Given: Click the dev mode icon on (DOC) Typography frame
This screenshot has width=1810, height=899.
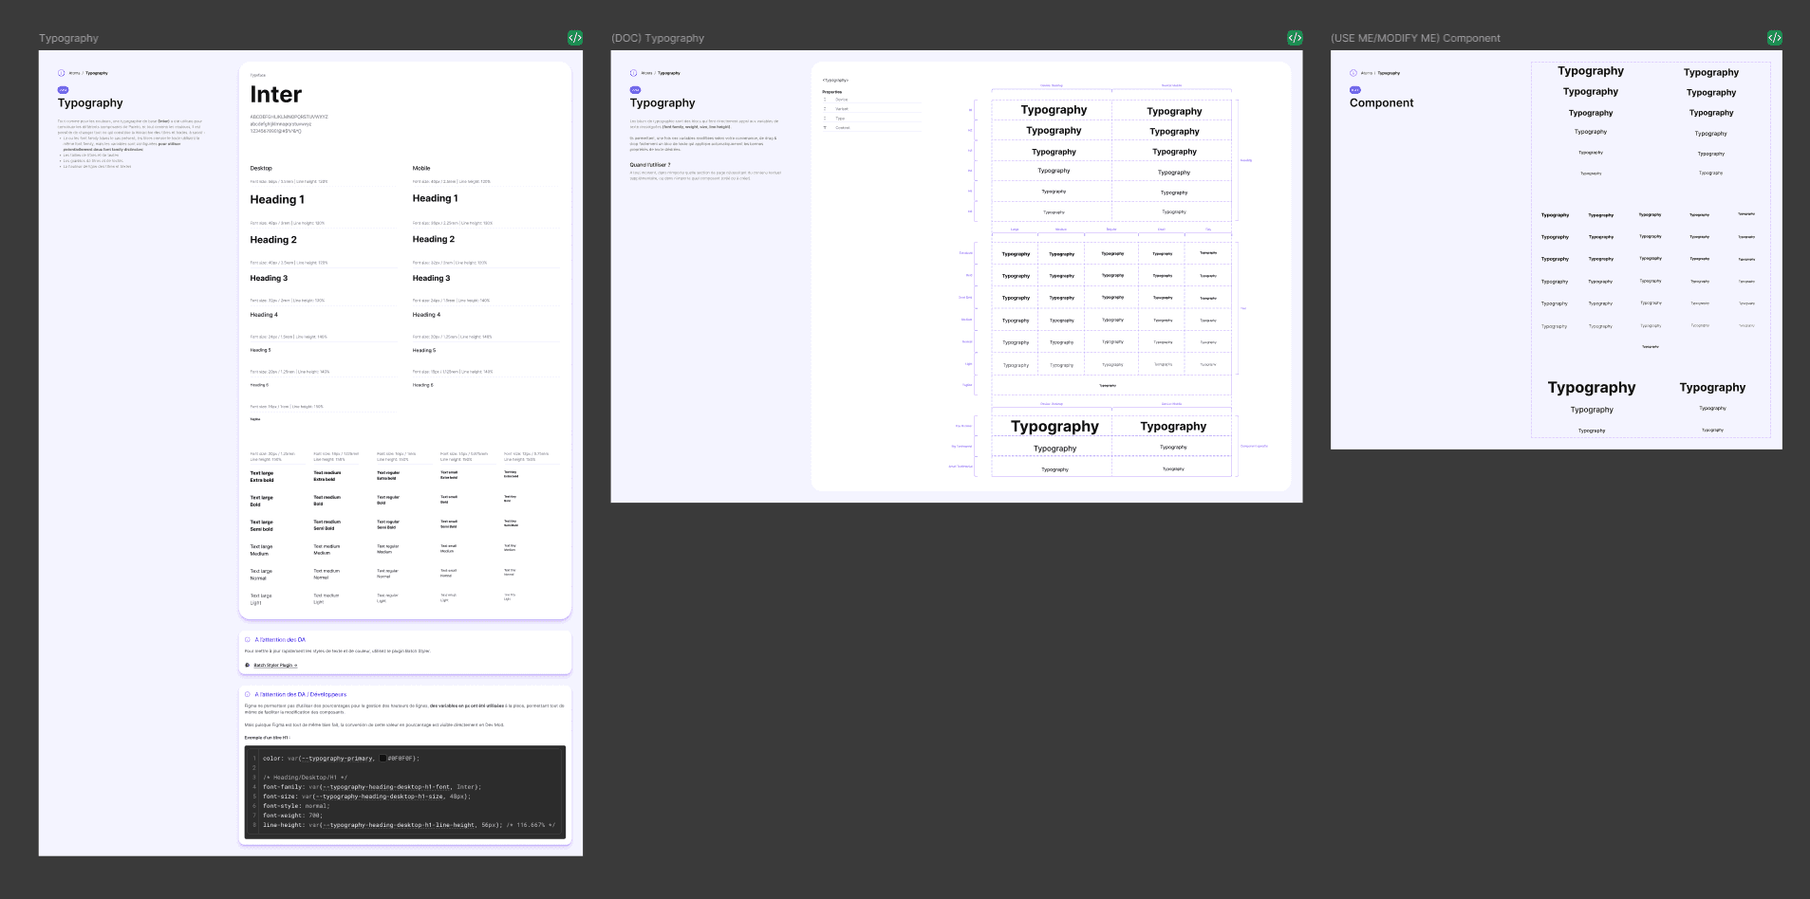Looking at the screenshot, I should 1293,37.
